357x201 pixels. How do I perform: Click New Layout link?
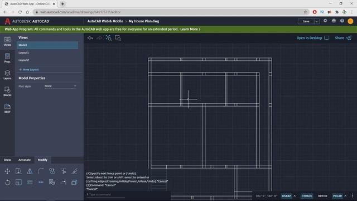tap(28, 69)
